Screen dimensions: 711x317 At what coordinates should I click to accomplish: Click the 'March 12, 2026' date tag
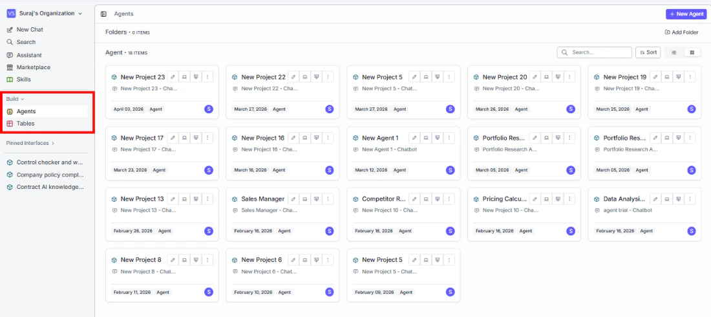pyautogui.click(x=372, y=170)
